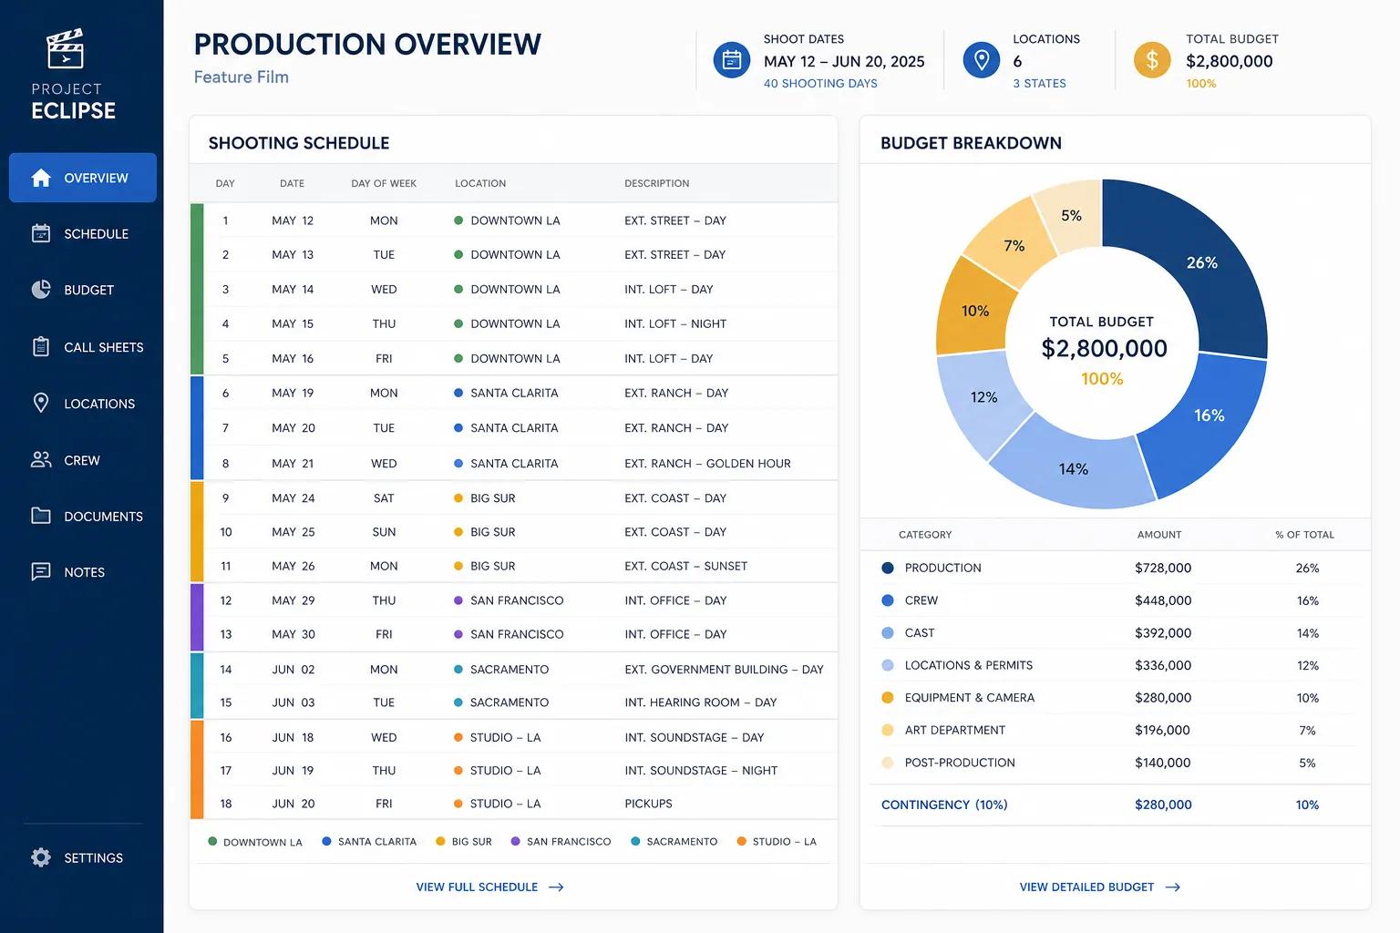
Task: Click the Description column header
Action: point(657,183)
